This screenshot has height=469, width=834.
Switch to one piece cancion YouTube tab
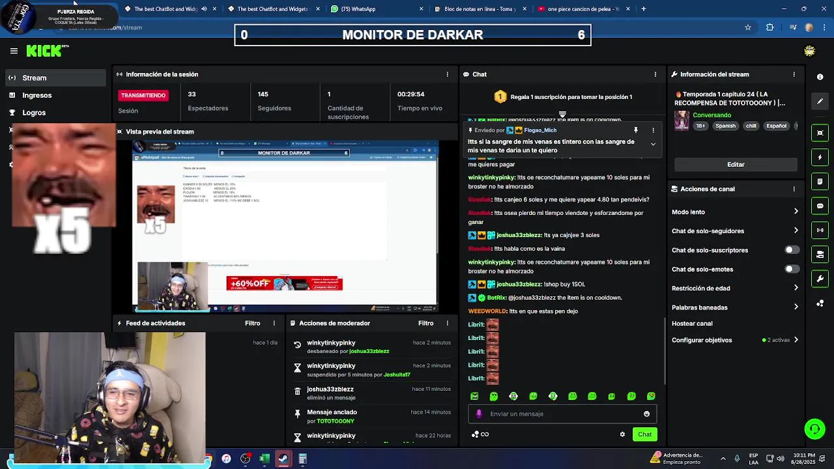click(584, 9)
